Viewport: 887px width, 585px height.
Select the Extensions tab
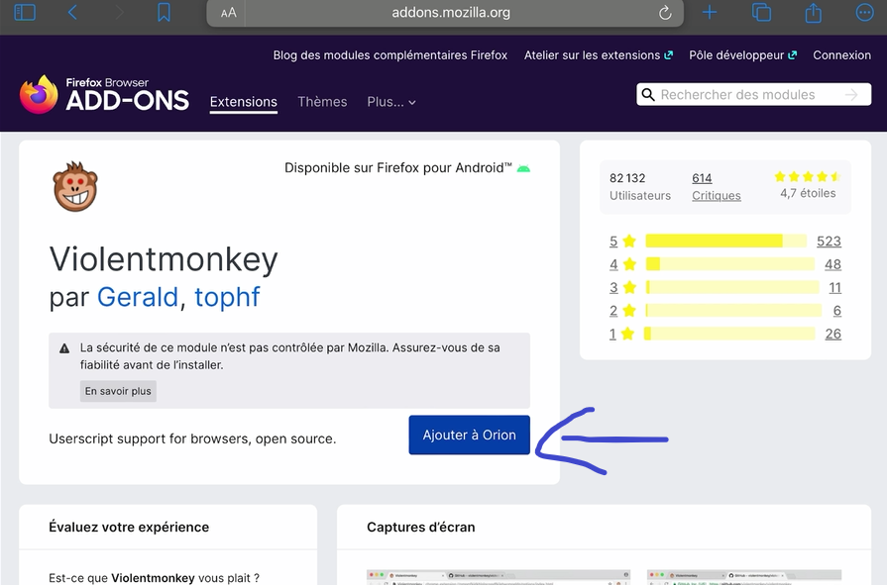point(244,102)
